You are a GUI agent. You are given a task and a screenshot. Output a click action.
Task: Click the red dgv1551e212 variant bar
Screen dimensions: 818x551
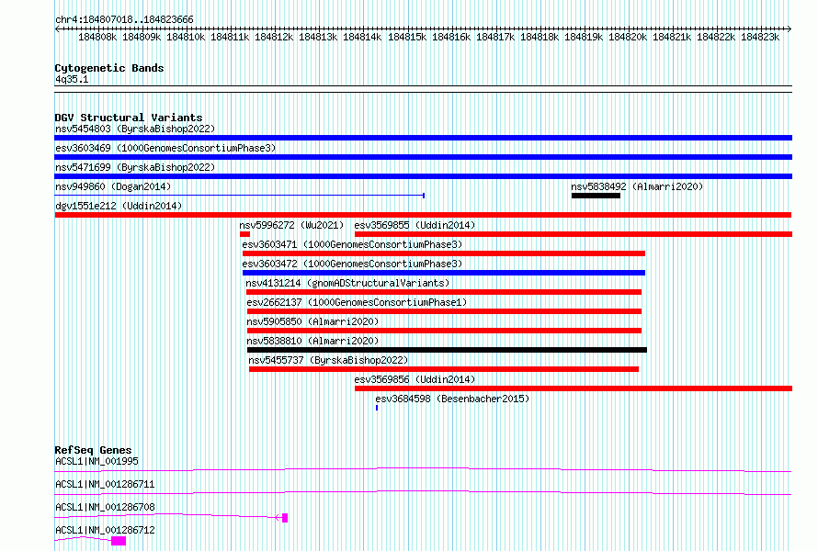(x=423, y=215)
